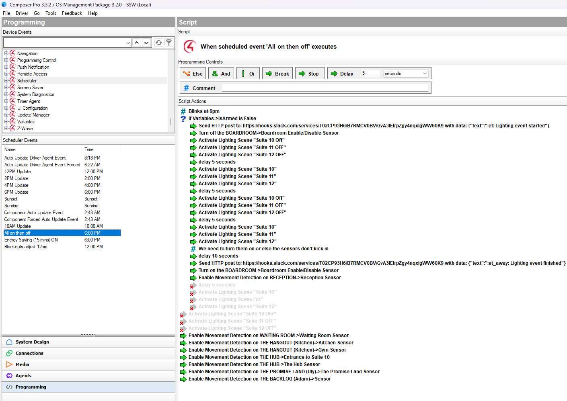The image size is (567, 401).
Task: Open the device events search dropdown
Action: pyautogui.click(x=128, y=43)
